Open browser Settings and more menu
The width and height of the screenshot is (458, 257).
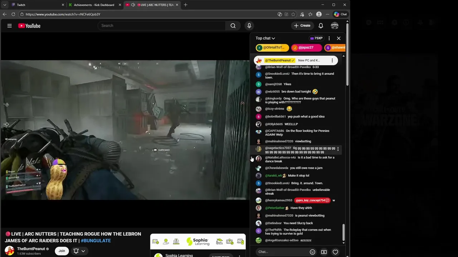(327, 14)
